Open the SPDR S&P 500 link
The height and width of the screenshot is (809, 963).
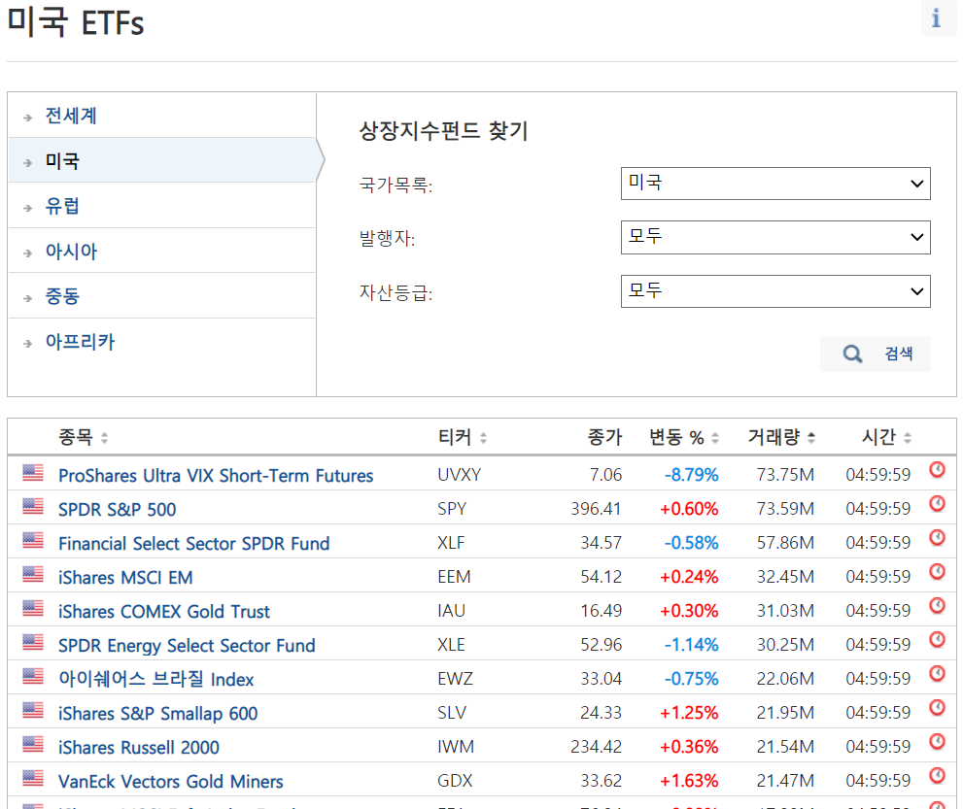pyautogui.click(x=118, y=510)
